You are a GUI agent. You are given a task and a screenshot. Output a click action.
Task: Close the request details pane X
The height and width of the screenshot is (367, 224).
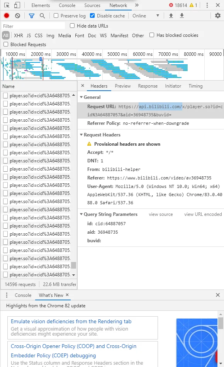click(82, 86)
